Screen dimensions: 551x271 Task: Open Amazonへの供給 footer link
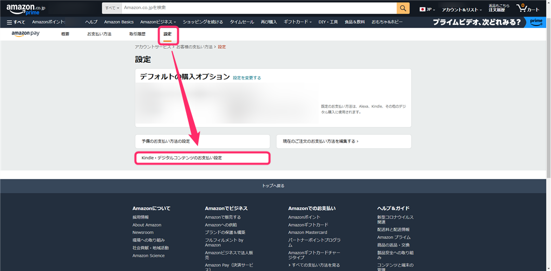[x=221, y=225]
